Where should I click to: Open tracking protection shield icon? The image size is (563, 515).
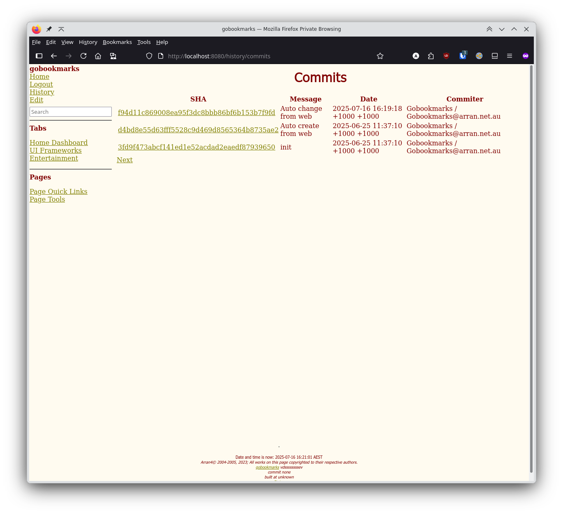pos(149,56)
